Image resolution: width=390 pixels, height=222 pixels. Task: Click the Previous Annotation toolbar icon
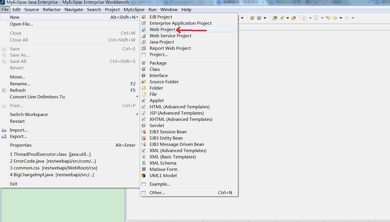pyautogui.click(x=316, y=18)
